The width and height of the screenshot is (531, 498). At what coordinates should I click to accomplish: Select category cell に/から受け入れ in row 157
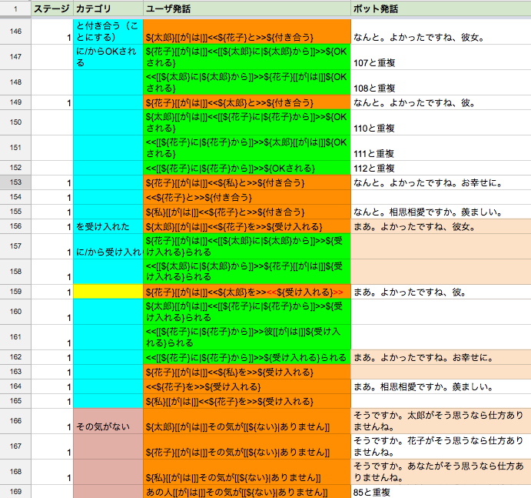[108, 246]
